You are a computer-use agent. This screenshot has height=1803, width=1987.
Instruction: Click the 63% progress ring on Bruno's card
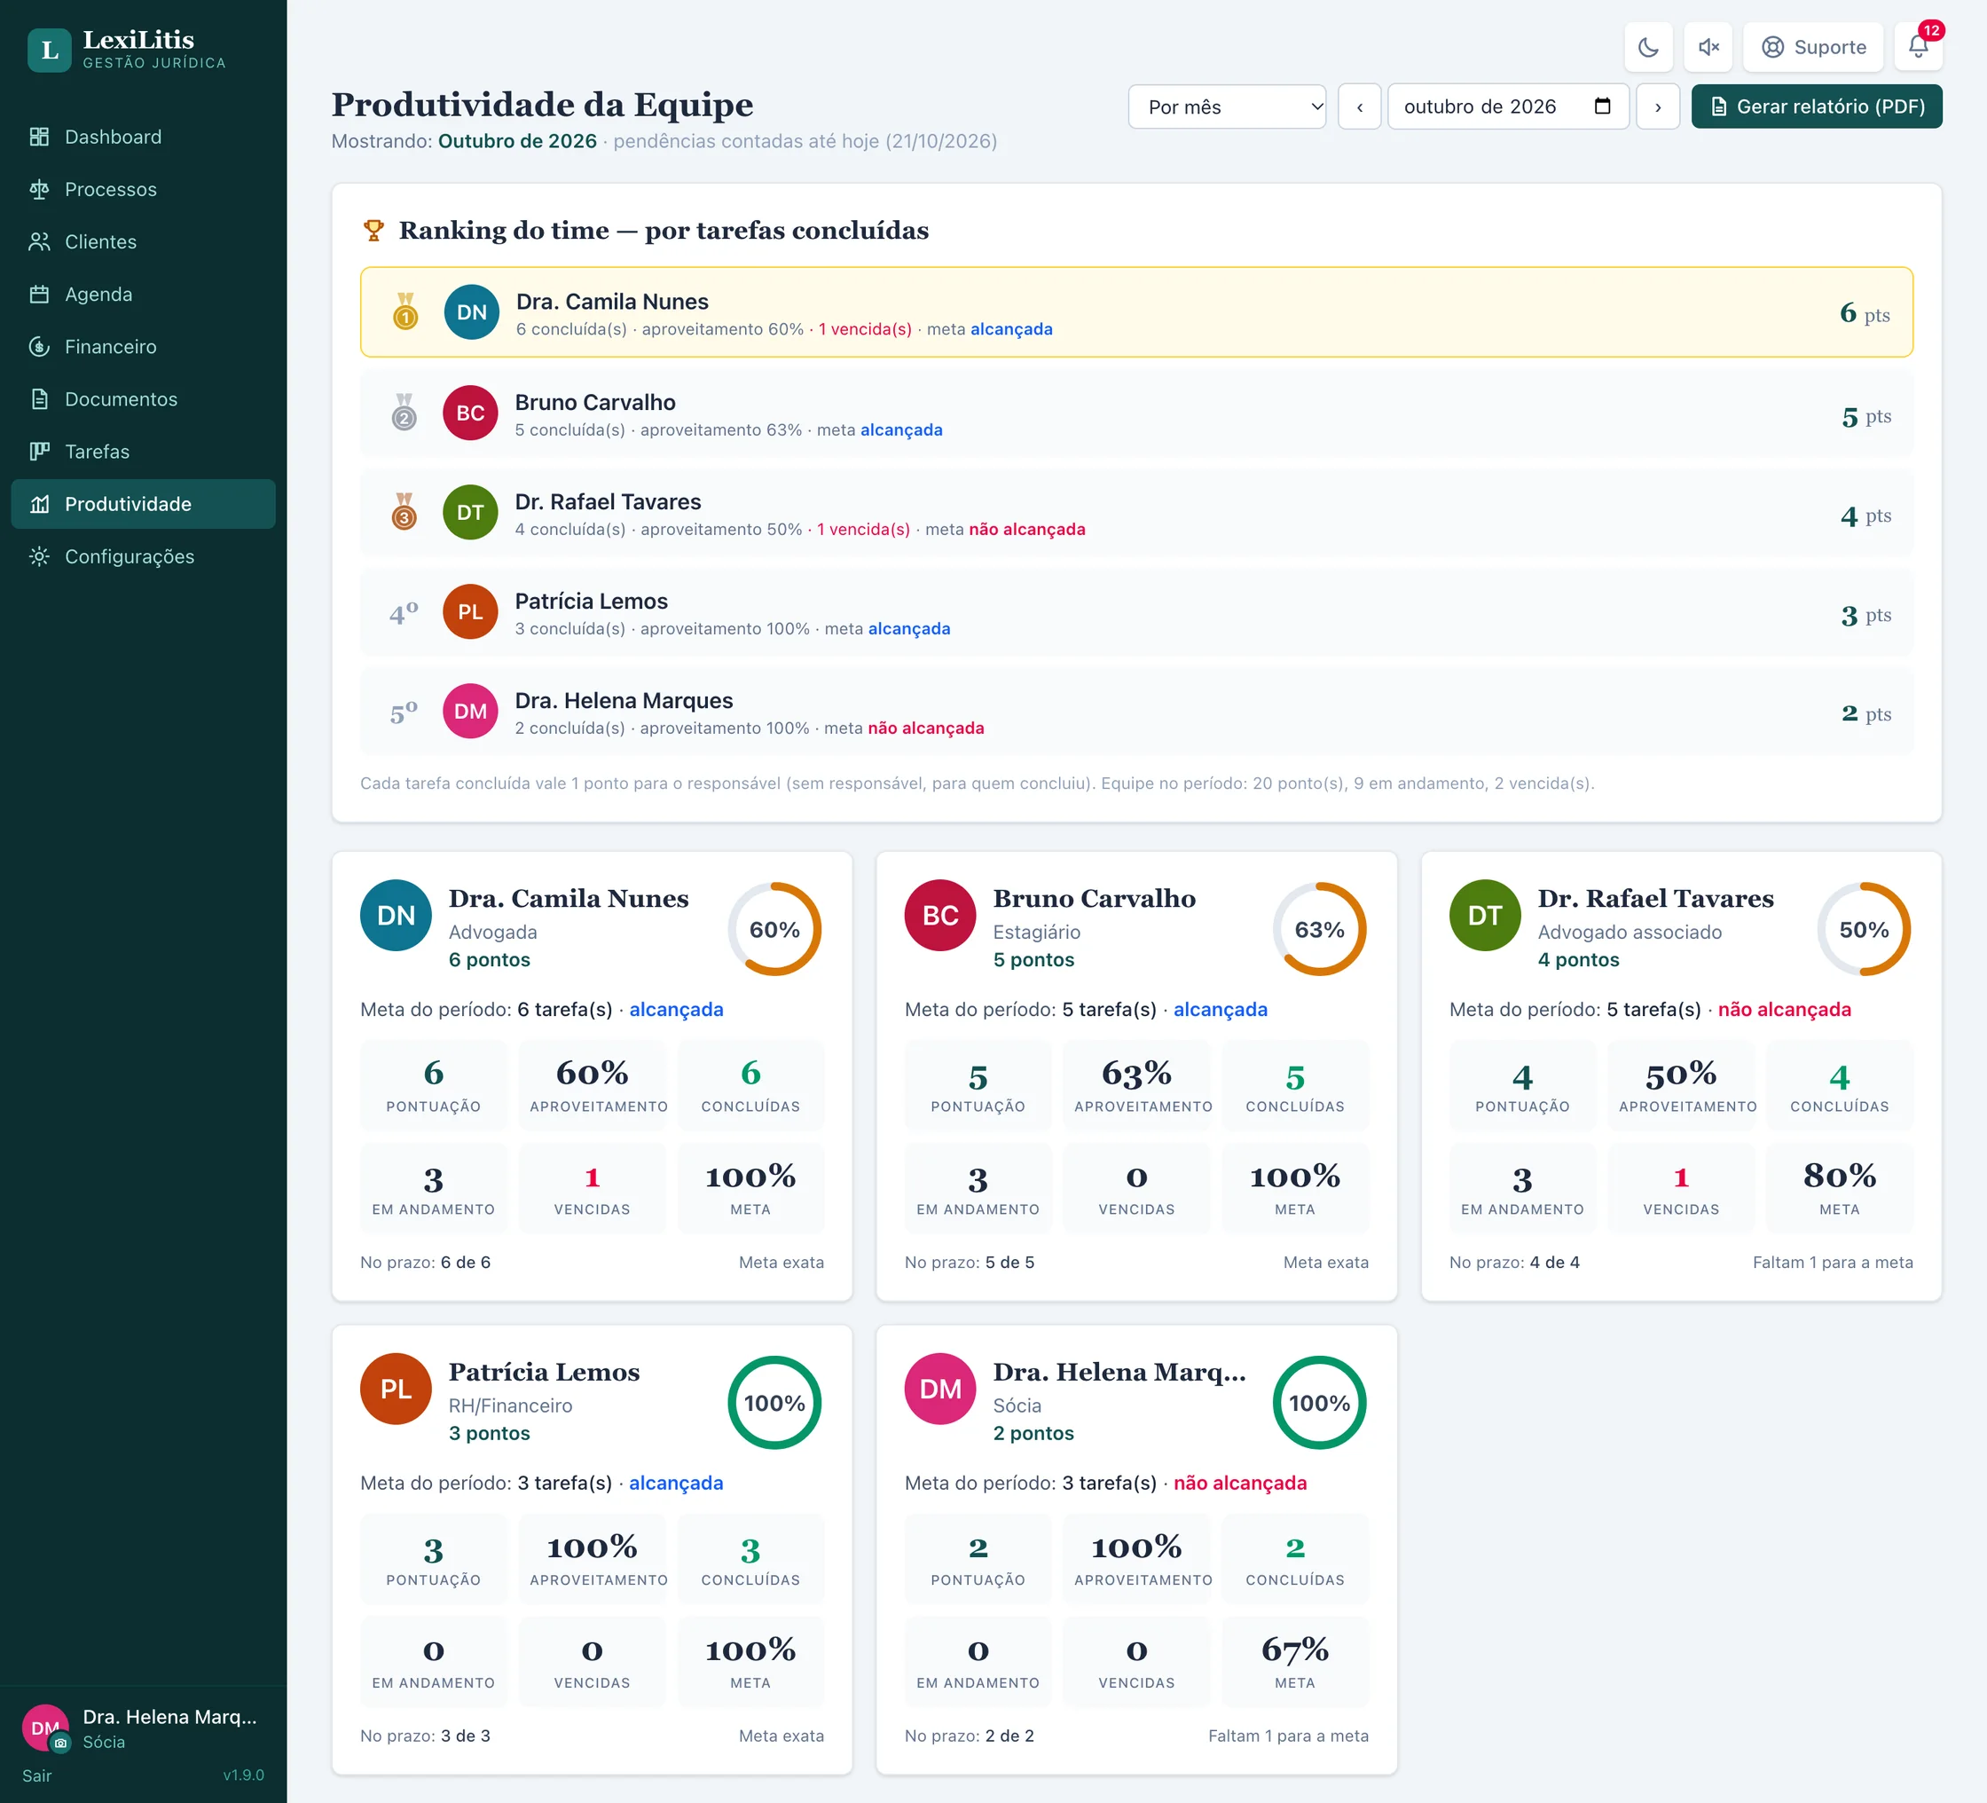[1320, 930]
